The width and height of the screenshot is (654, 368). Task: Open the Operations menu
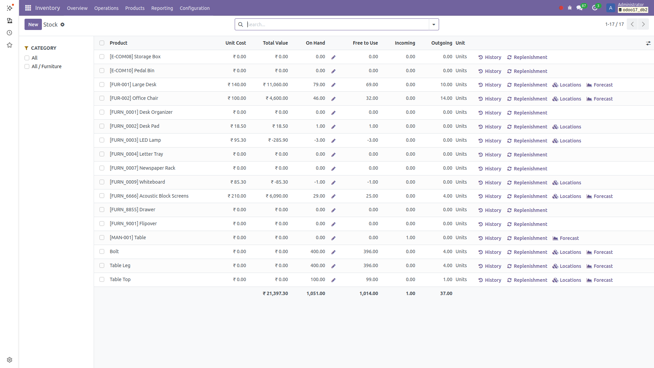coord(106,8)
